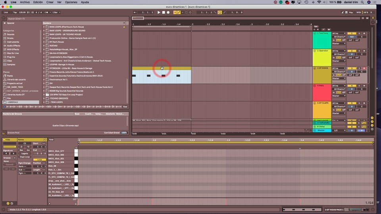Toggle track activator of 5 DT CLAPS
Screen dimensions: 381x214
click(352, 103)
